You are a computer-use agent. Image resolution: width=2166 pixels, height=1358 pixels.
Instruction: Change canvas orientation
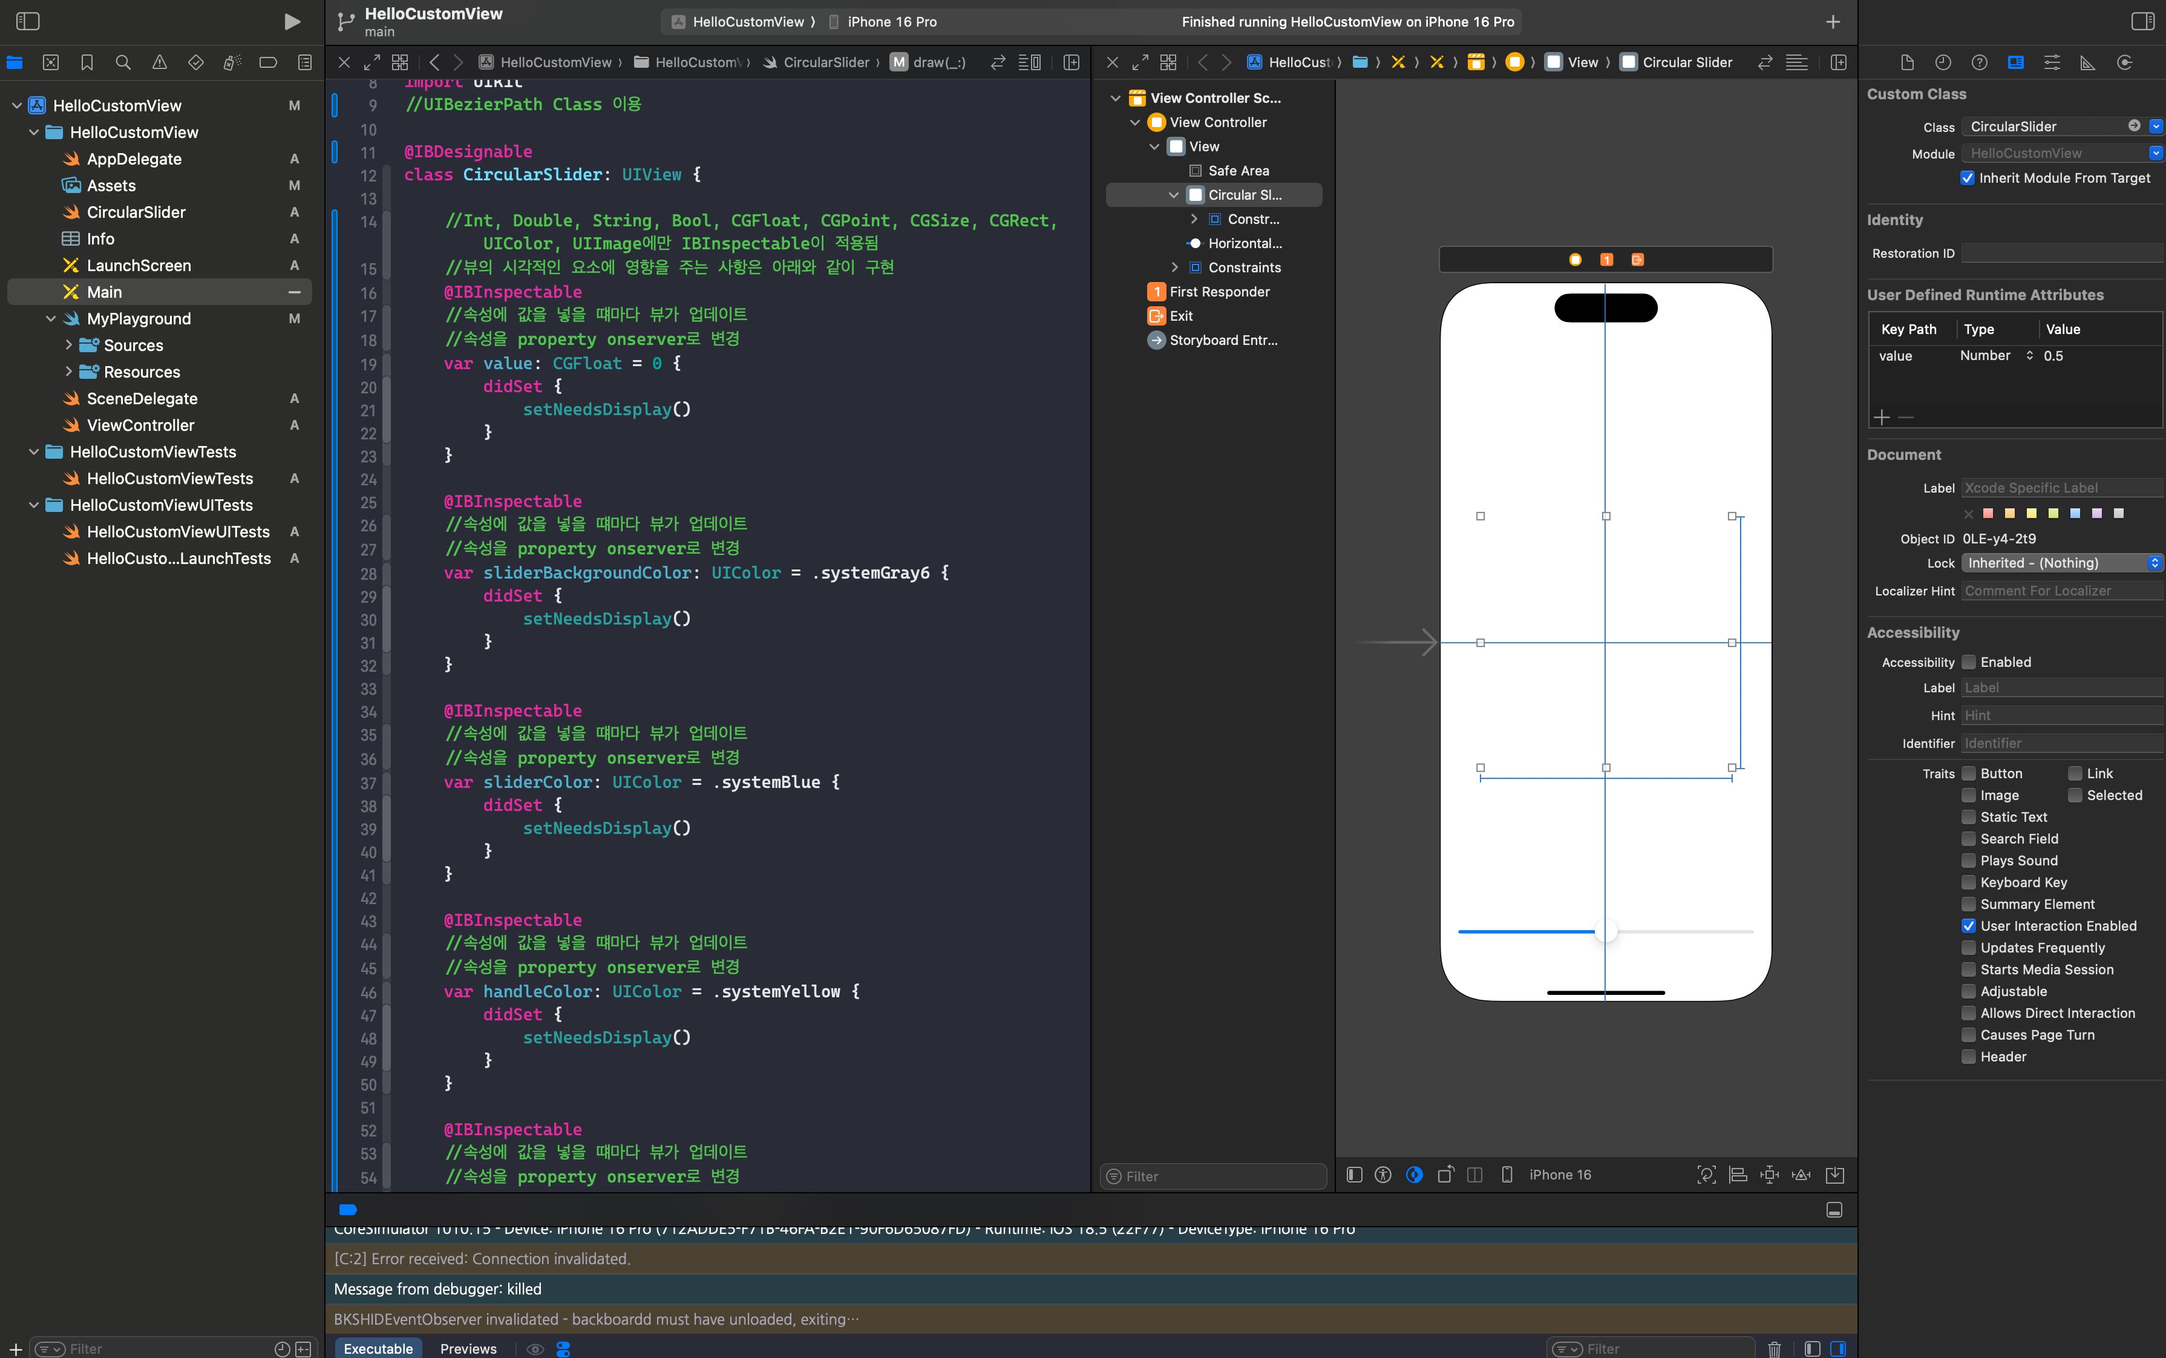pyautogui.click(x=1445, y=1175)
